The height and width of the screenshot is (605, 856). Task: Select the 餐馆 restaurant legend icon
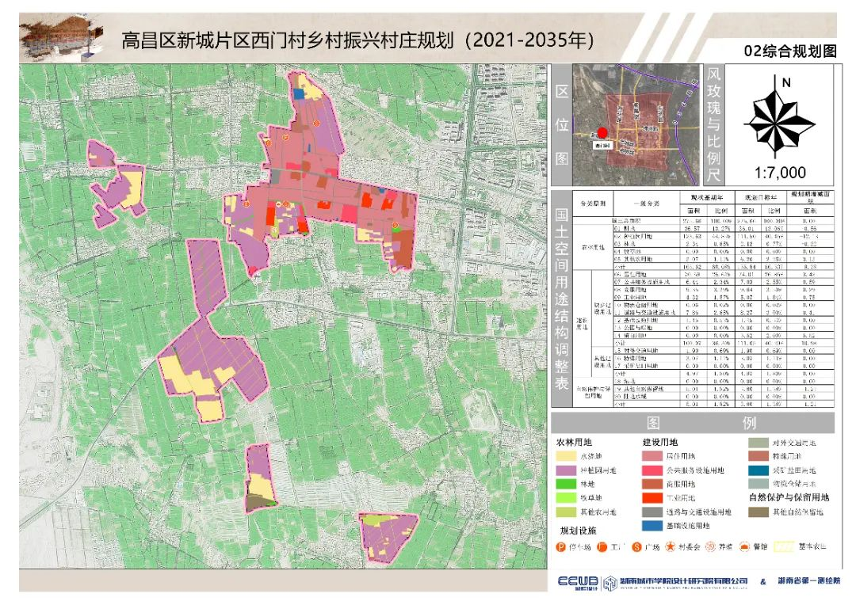coord(746,547)
